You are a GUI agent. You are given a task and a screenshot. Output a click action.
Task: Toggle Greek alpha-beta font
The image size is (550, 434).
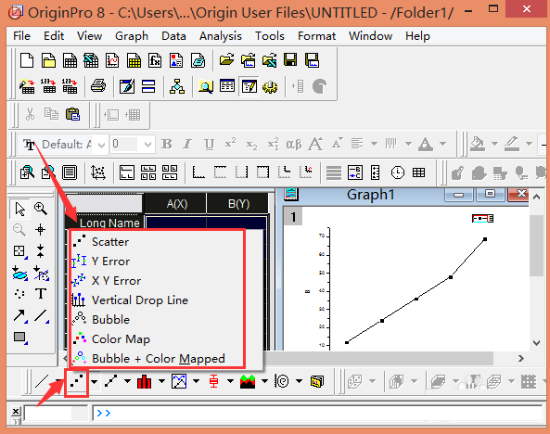click(x=294, y=144)
